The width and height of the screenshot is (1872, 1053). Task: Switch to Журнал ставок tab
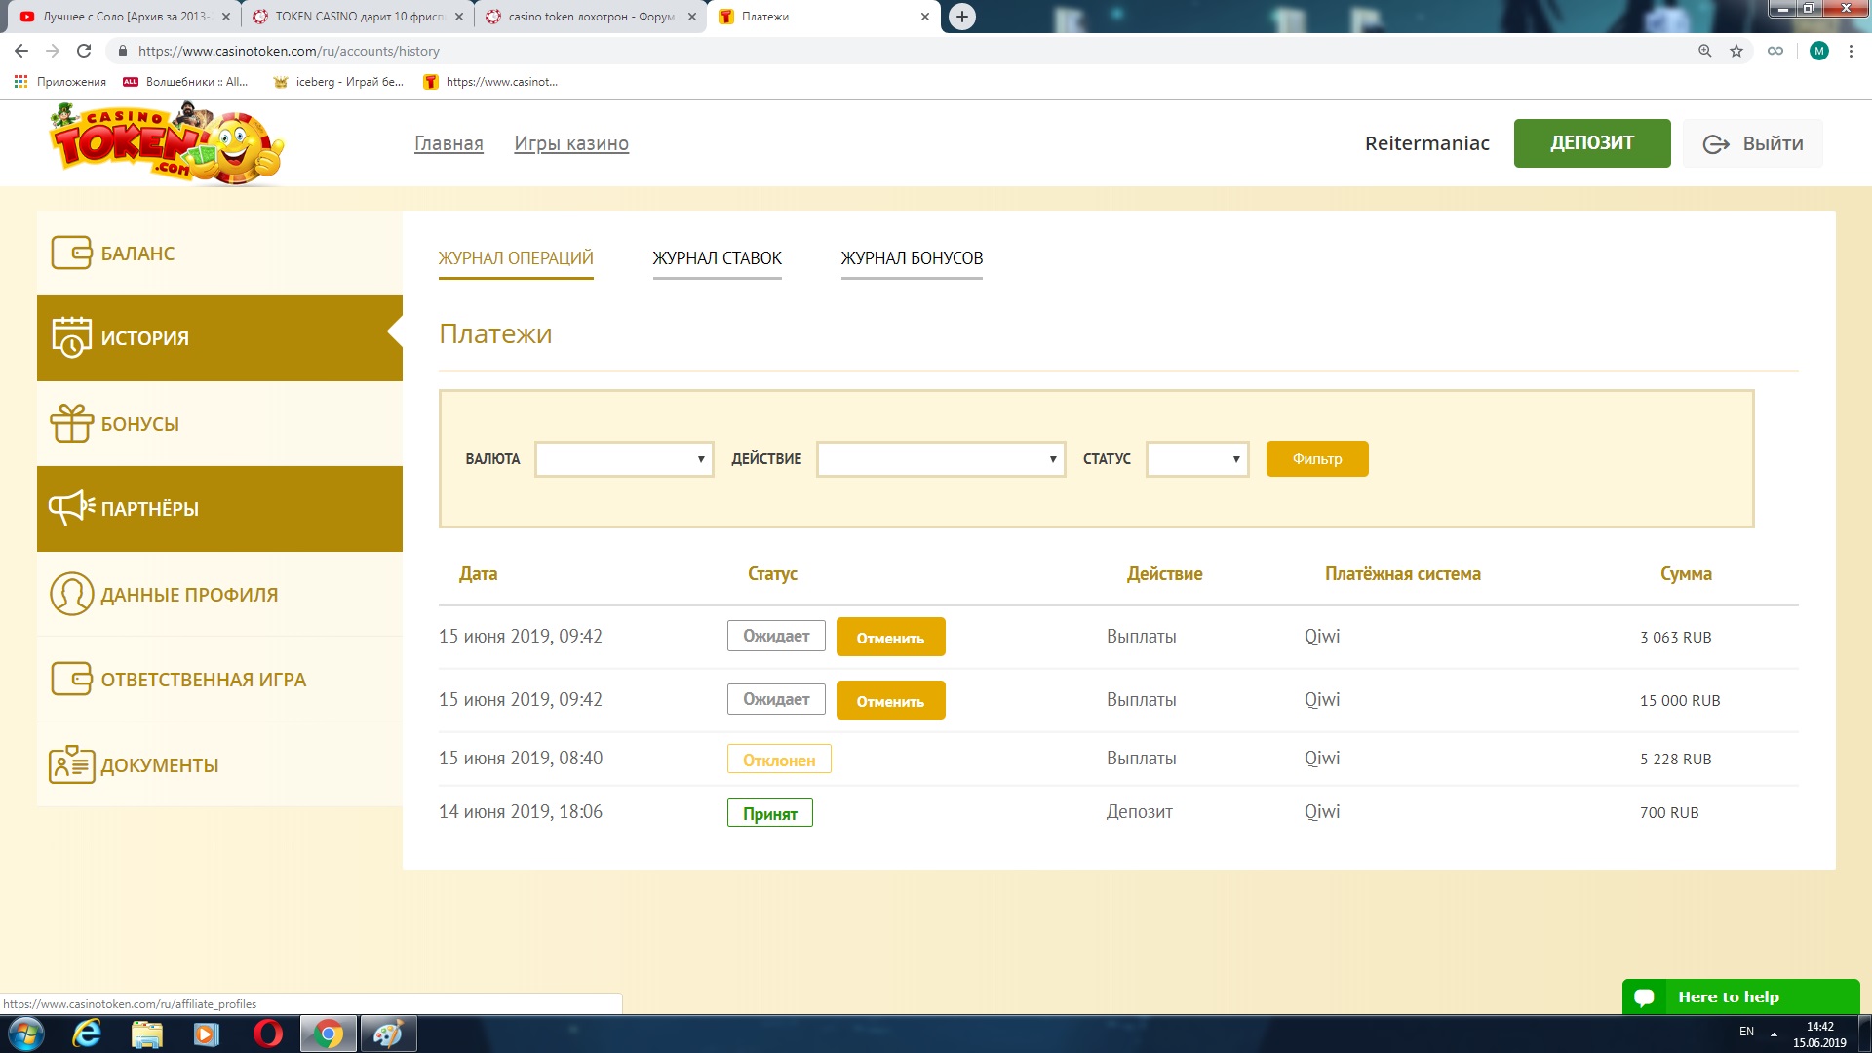[x=717, y=258]
